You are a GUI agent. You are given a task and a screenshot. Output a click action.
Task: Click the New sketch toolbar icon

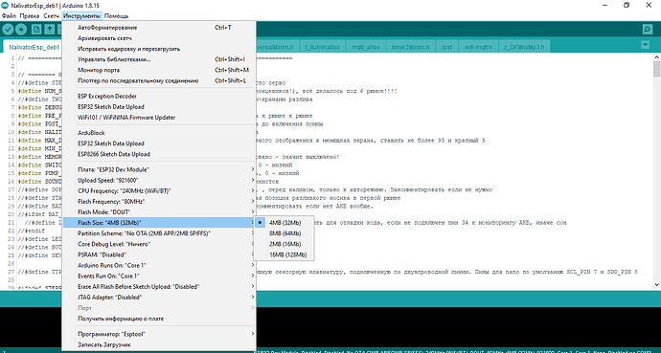coord(36,30)
